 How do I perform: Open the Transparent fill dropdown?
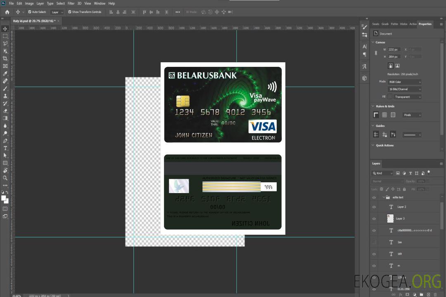407,97
